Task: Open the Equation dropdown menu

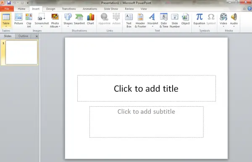Action: 199,26
